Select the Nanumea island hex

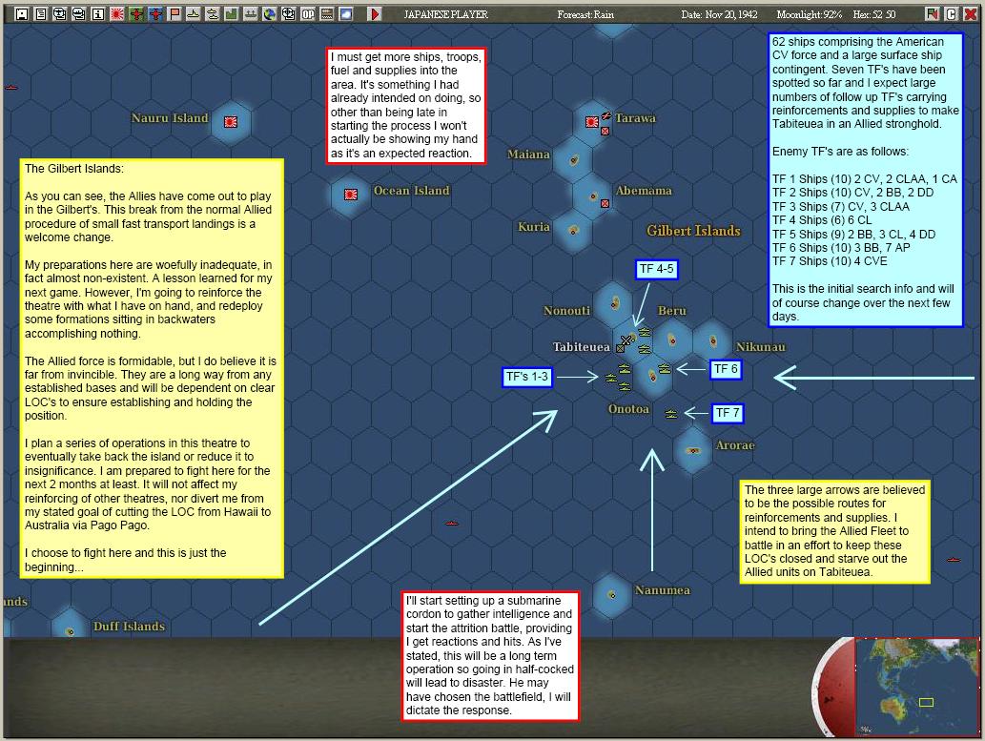612,594
